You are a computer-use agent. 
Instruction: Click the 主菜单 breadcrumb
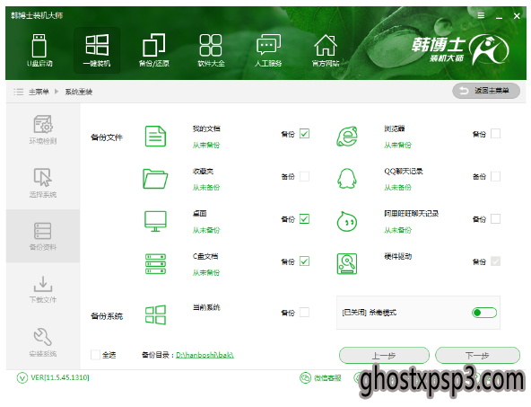39,92
